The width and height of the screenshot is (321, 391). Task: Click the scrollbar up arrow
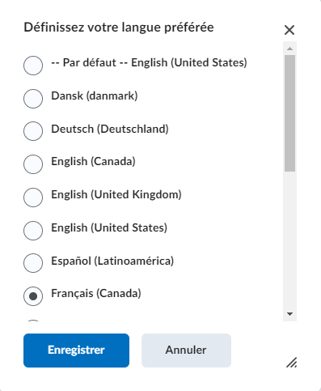289,49
